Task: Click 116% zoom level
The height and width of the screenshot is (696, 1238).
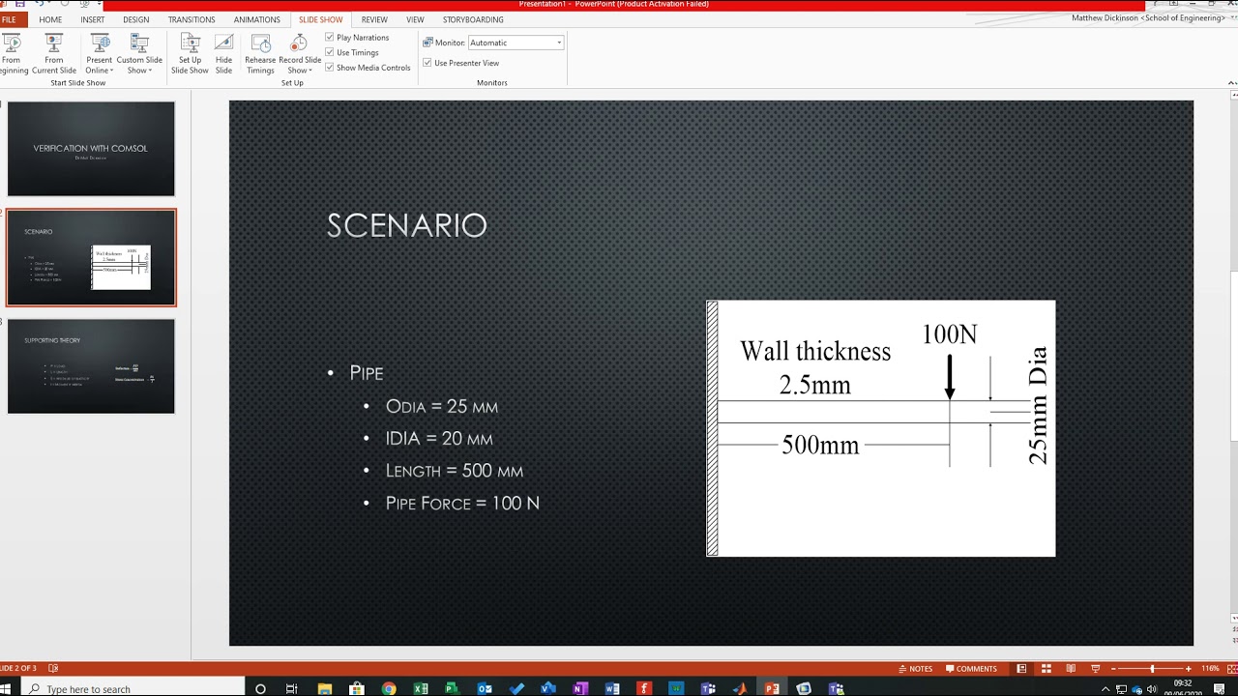Action: click(x=1210, y=668)
